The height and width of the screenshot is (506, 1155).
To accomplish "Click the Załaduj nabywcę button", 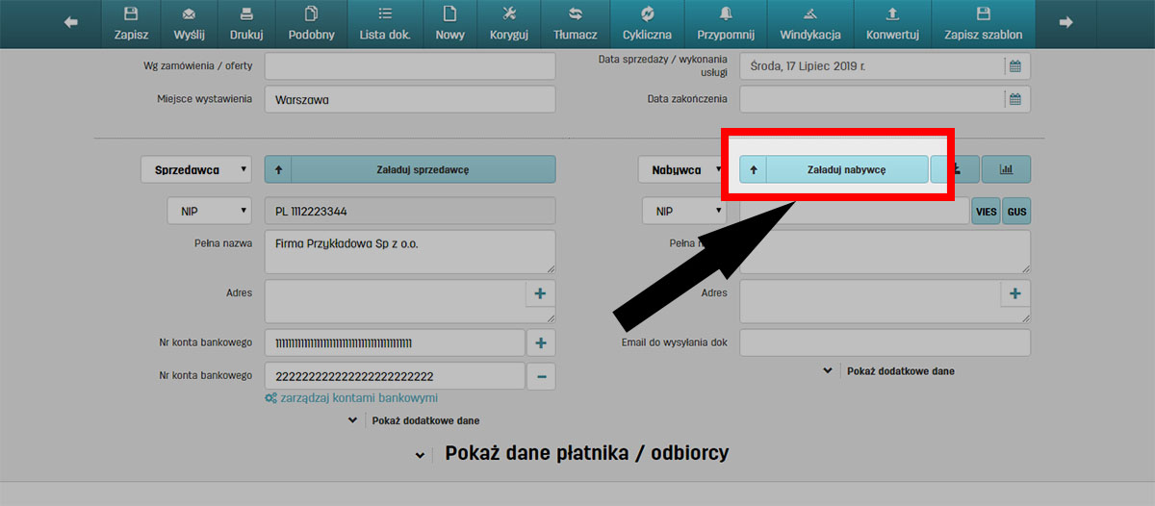I will [834, 169].
